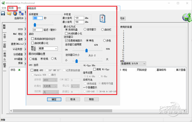The width and height of the screenshot is (192, 122).
Task: Click the open folder toolbar icon
Action: [x=9, y=13]
